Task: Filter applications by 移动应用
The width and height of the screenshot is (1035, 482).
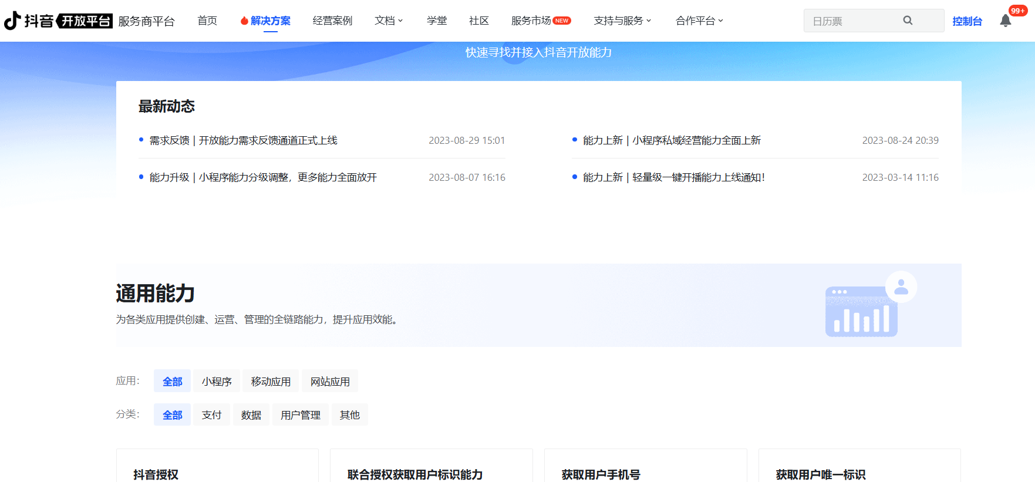Action: [271, 382]
